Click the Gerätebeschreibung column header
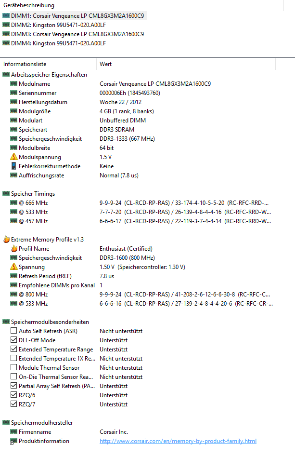Viewport: 295px width, 457px height. [x=29, y=5]
